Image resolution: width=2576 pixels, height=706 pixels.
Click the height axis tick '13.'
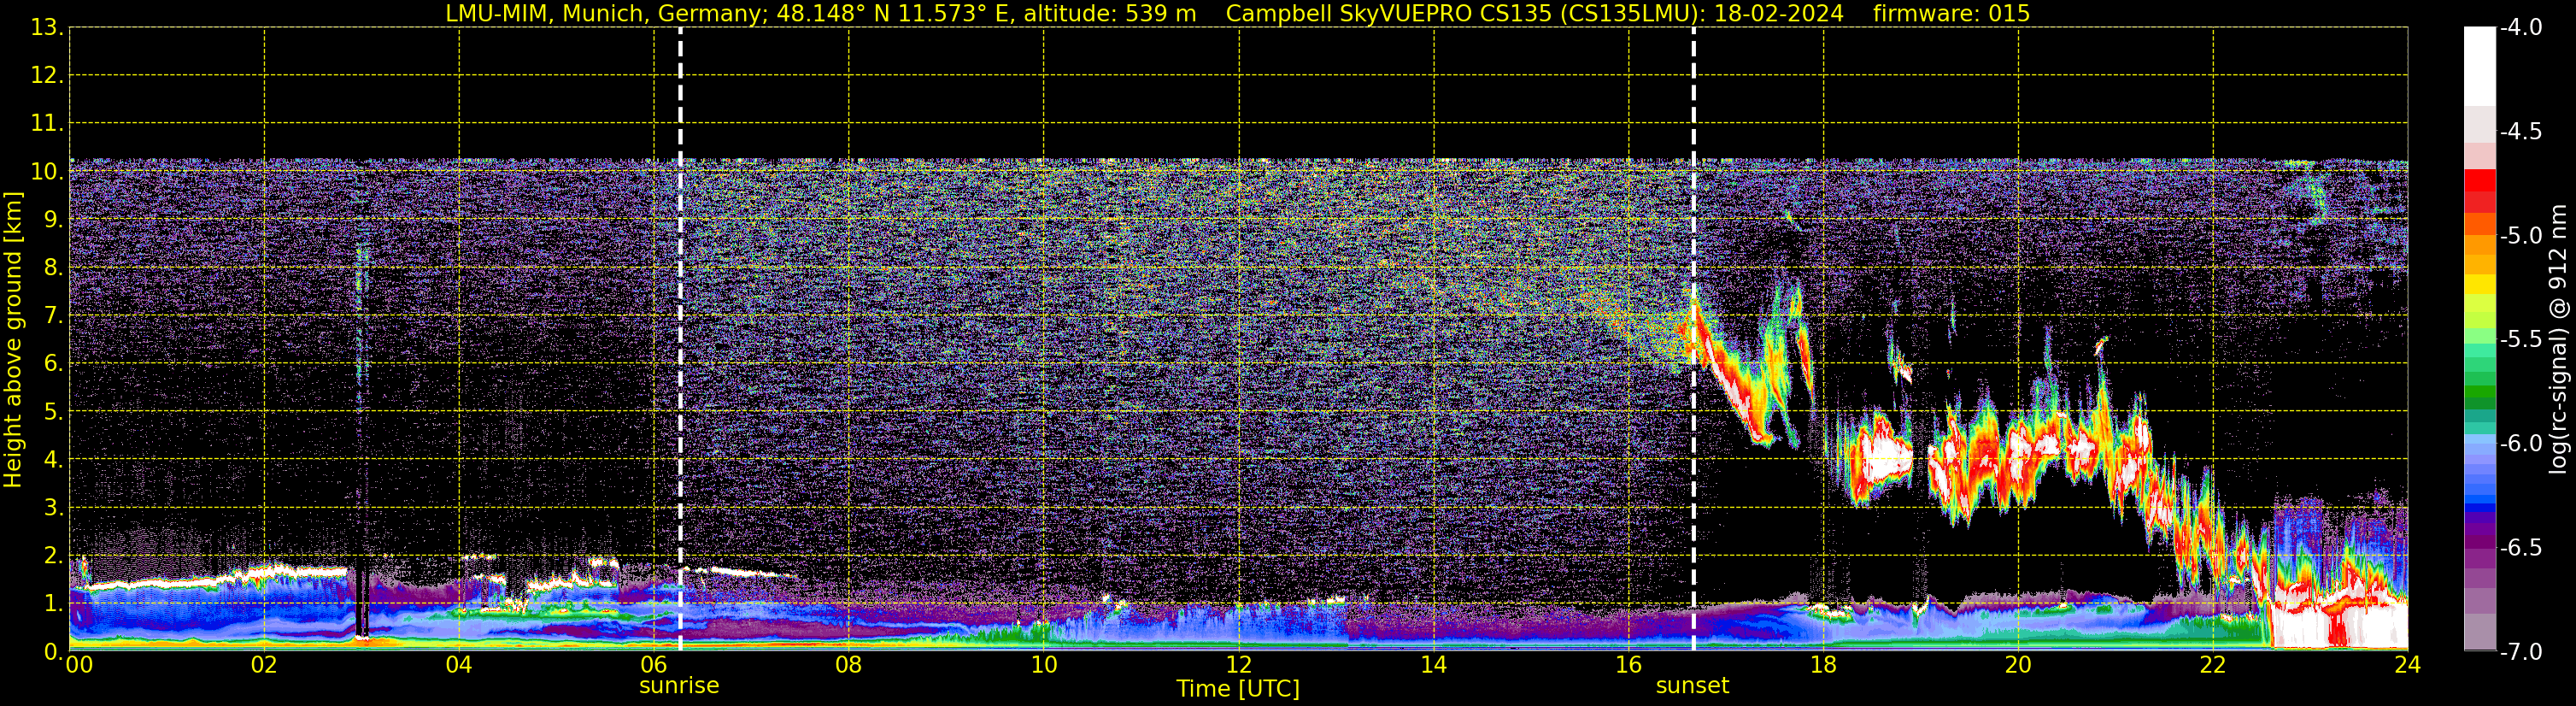coord(46,28)
